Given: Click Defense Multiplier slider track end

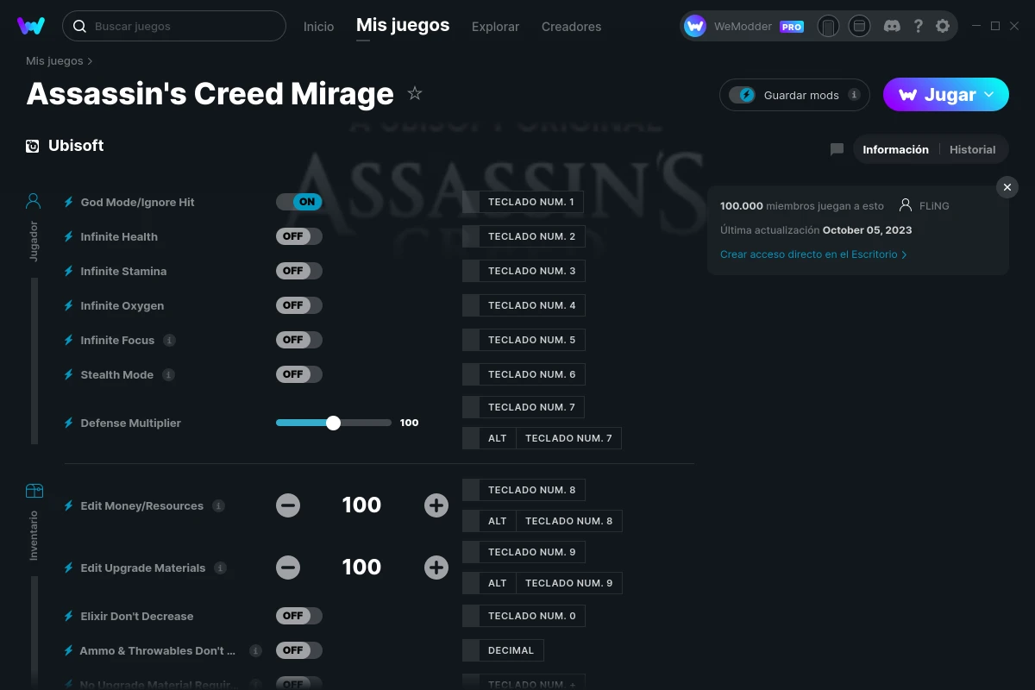Looking at the screenshot, I should pos(390,423).
